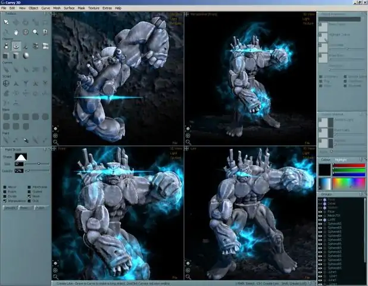This screenshot has height=286, width=368.
Task: Switch to the Highlight colour tab
Action: pyautogui.click(x=341, y=160)
